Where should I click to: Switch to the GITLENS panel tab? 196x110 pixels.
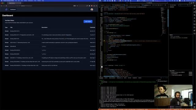pyautogui.click(x=130, y=78)
